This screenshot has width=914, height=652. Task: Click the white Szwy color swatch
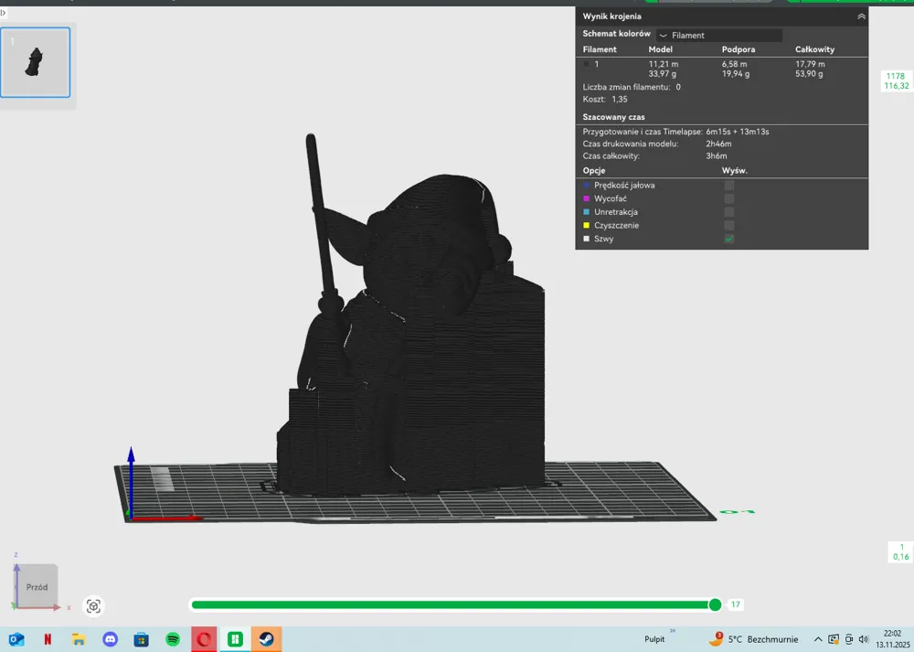[x=587, y=239]
